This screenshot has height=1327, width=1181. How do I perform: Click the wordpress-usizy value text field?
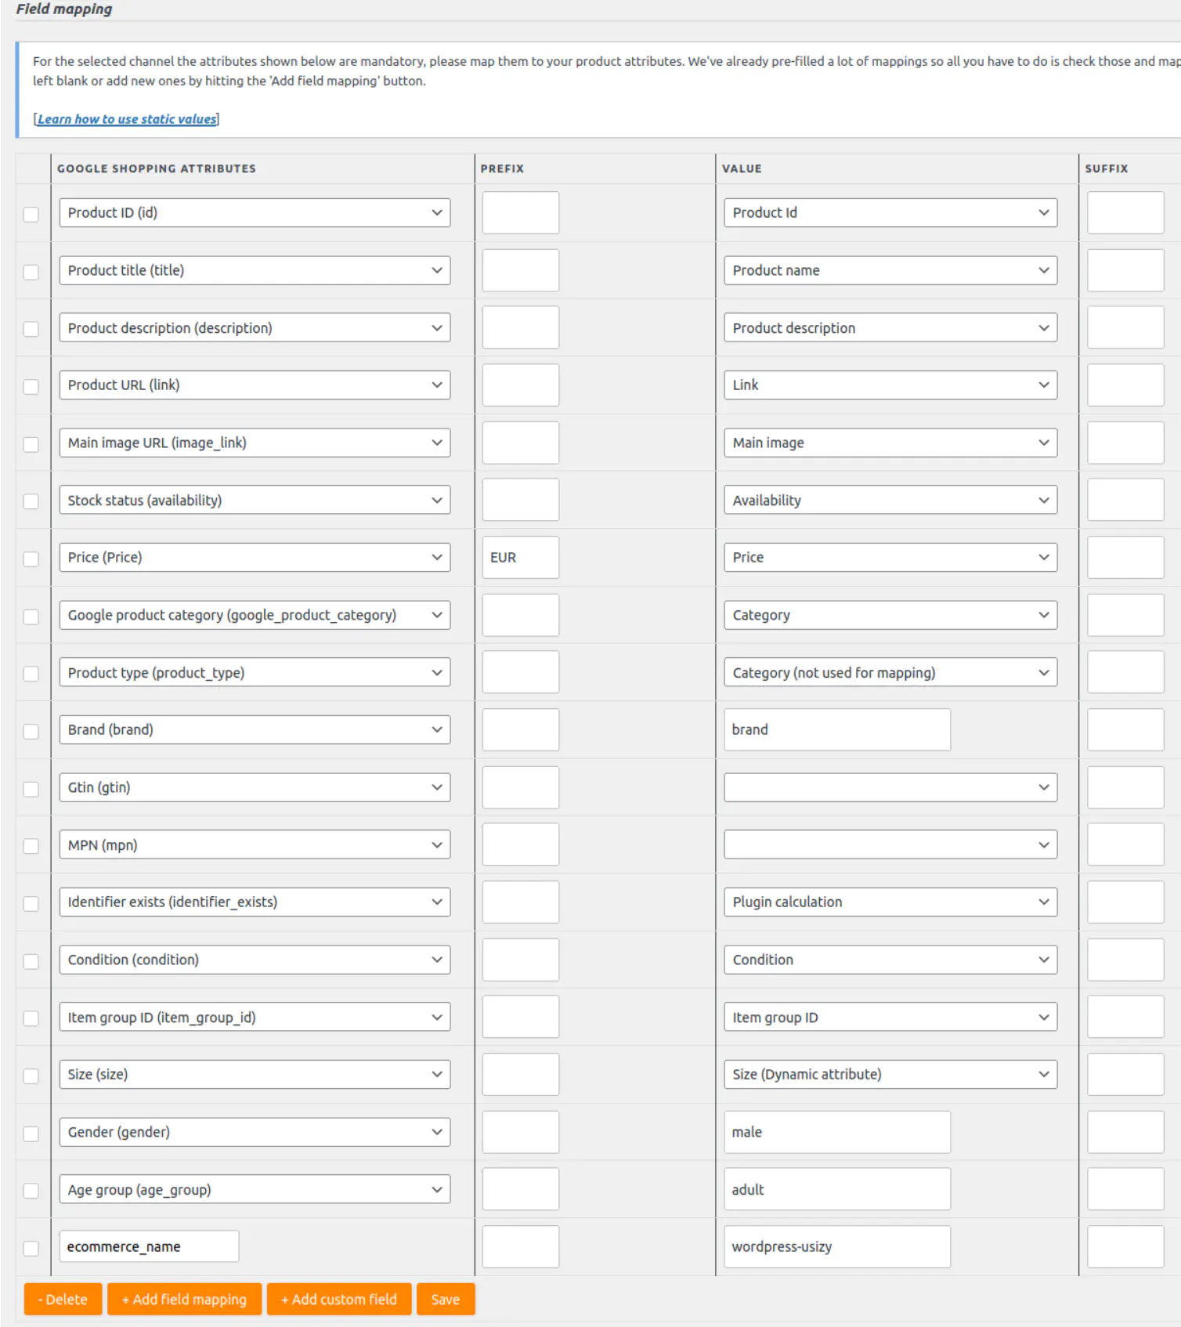[836, 1246]
